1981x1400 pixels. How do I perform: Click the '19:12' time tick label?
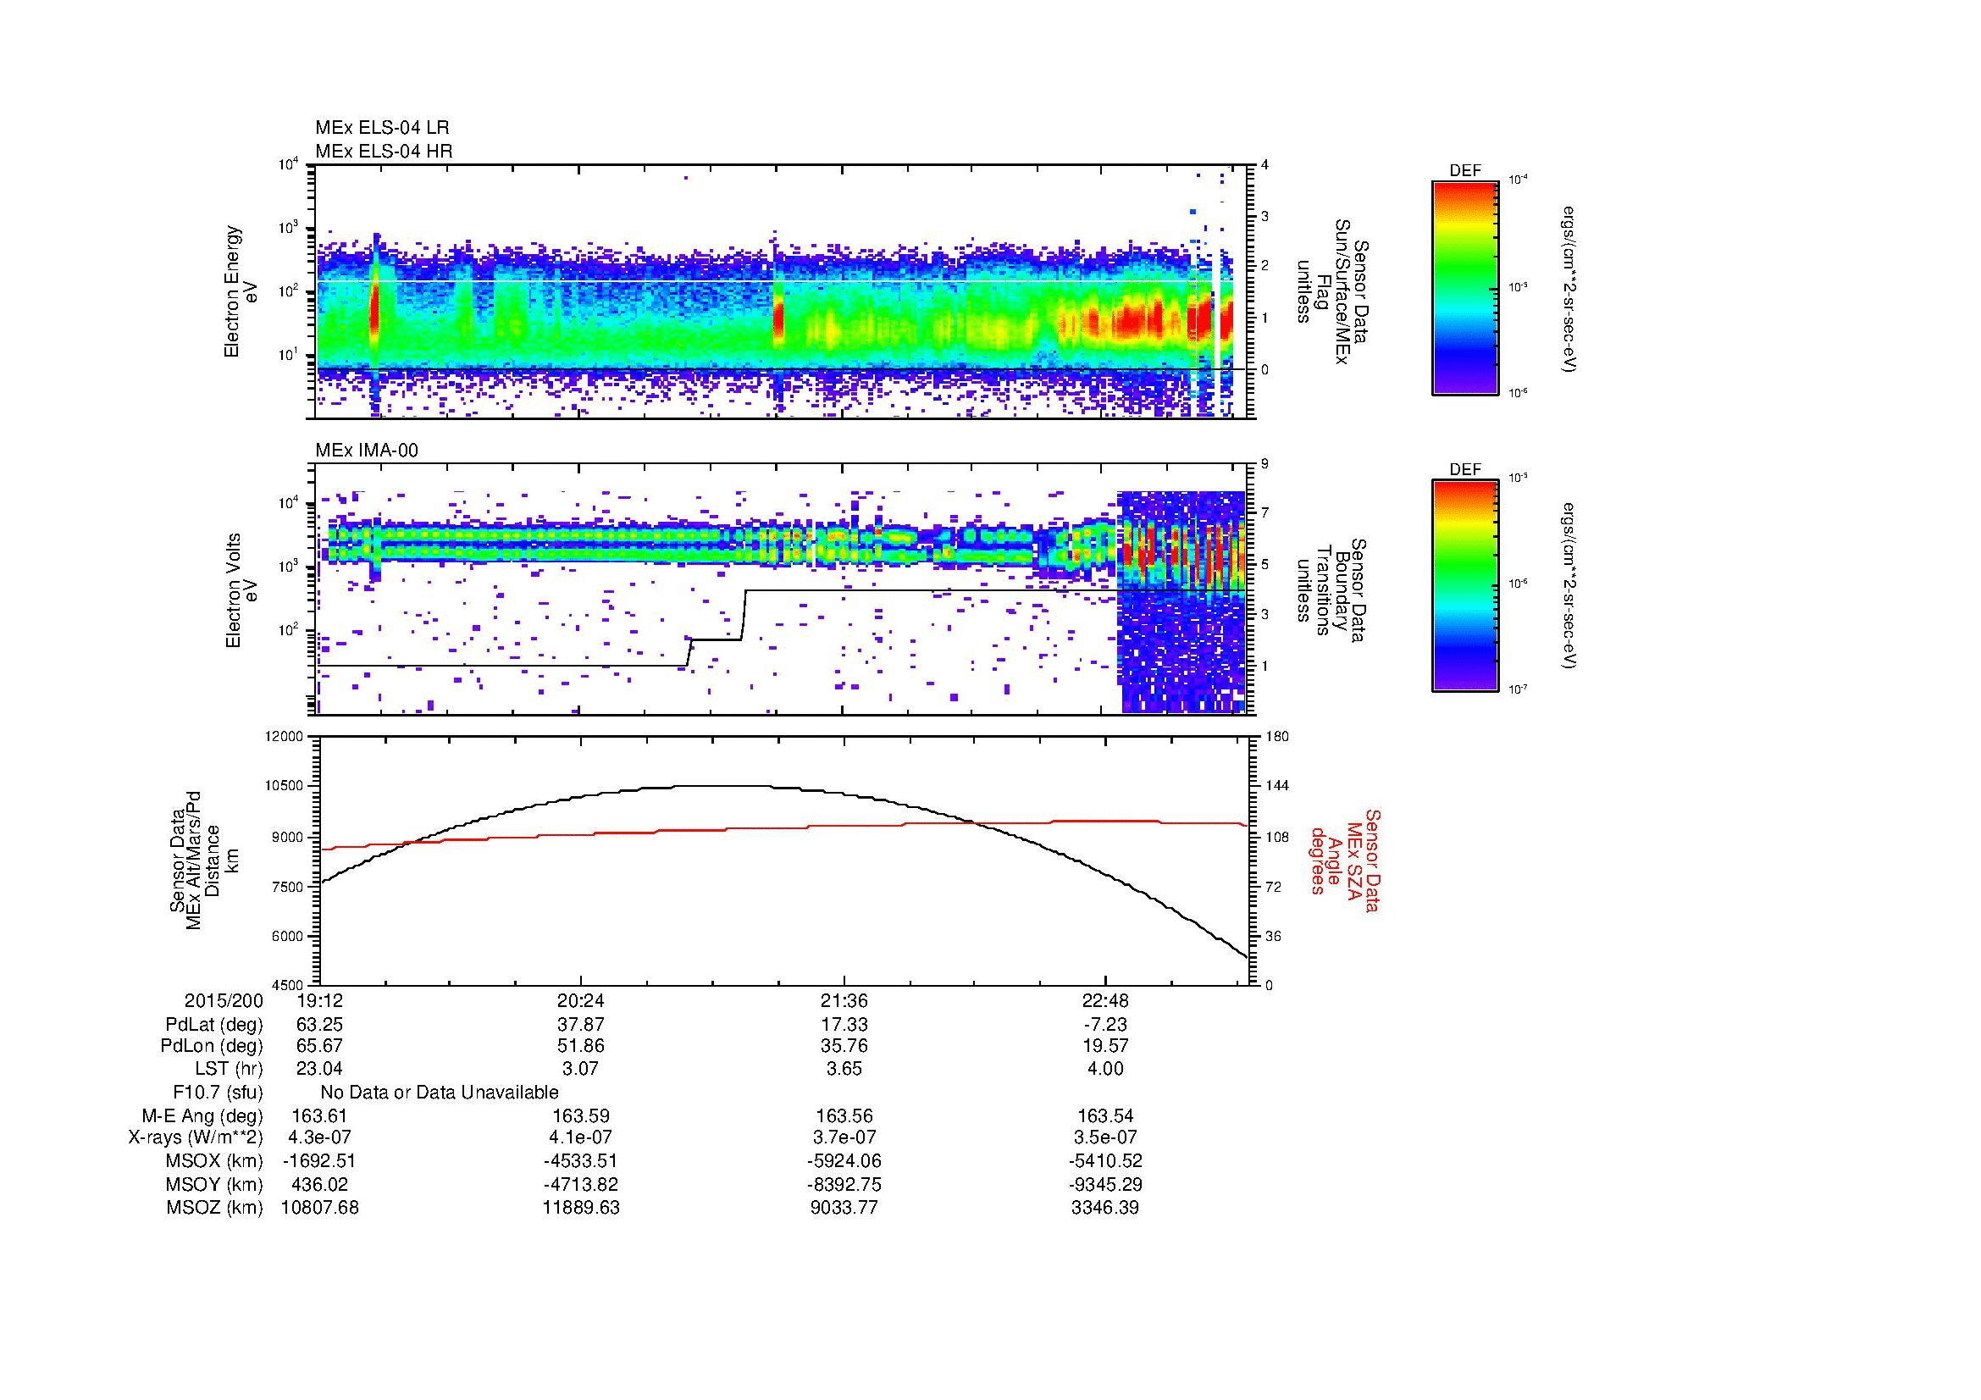(319, 1000)
